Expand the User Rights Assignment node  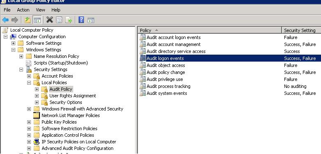(x=37, y=96)
